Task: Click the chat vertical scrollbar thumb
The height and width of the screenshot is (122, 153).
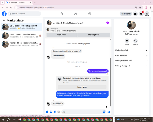Action: [110, 82]
